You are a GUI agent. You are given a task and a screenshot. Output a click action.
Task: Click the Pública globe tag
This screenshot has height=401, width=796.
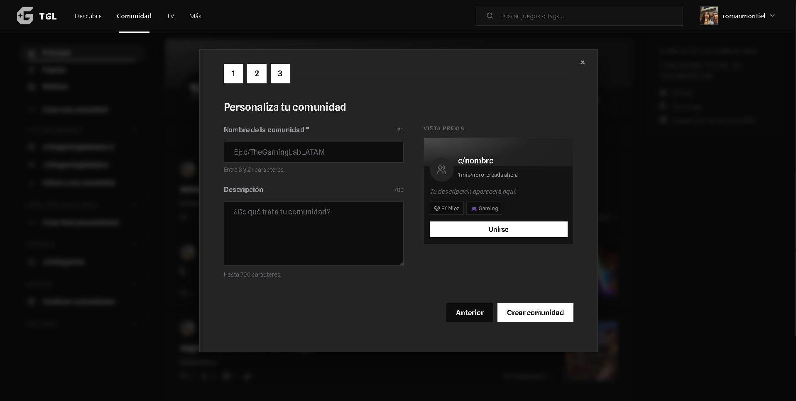click(447, 208)
